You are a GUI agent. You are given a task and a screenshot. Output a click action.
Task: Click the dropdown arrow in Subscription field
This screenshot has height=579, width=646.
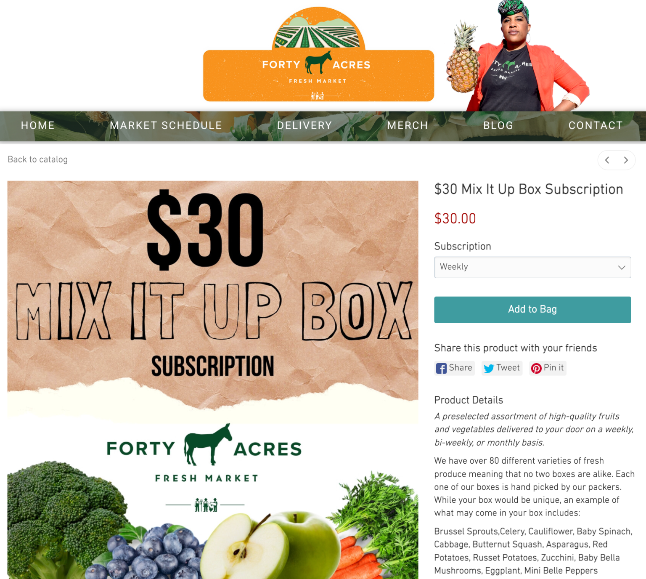(622, 268)
